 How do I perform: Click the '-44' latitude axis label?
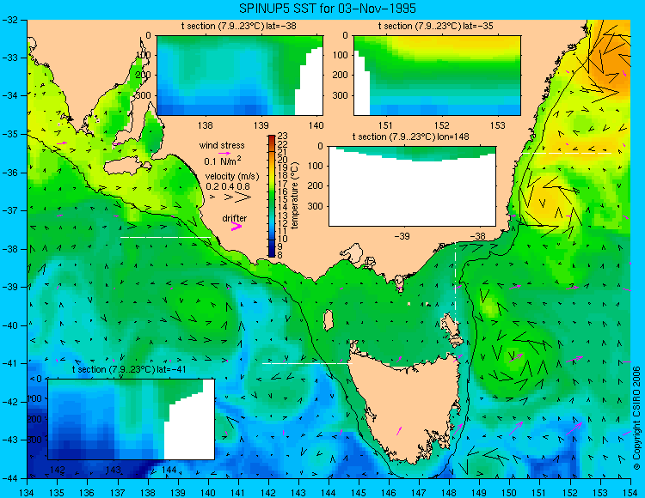(x=10, y=478)
